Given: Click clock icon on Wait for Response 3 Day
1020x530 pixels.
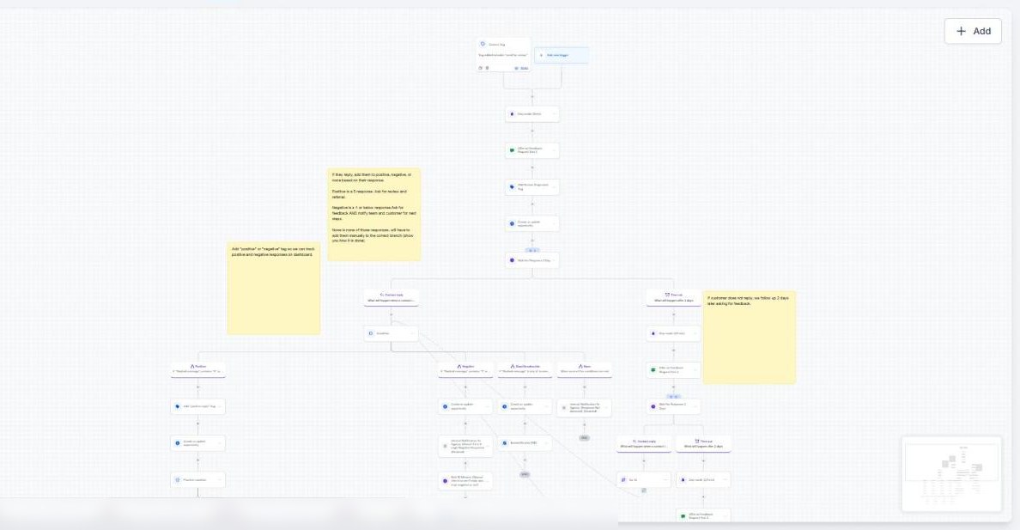Looking at the screenshot, I should point(512,260).
